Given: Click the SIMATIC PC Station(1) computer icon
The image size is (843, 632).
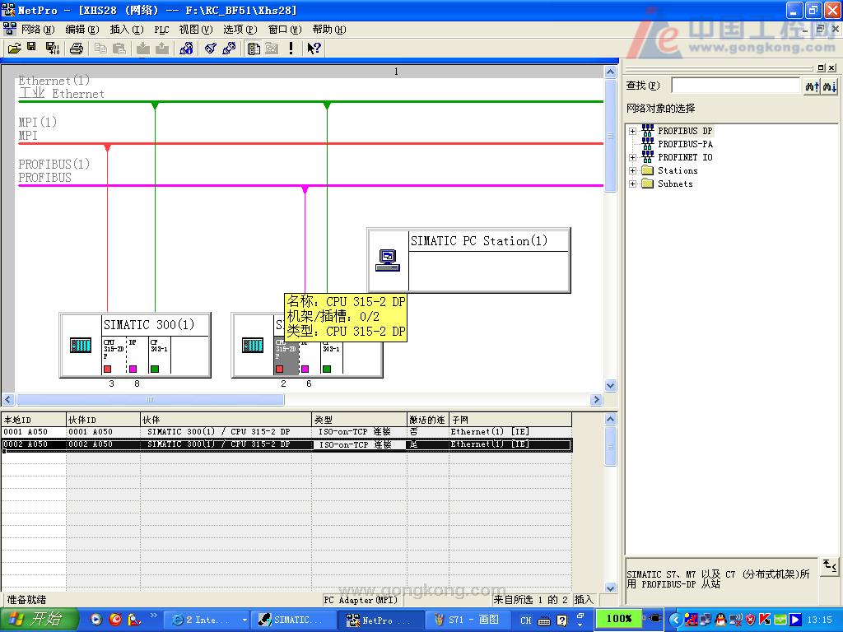Looking at the screenshot, I should [x=388, y=260].
